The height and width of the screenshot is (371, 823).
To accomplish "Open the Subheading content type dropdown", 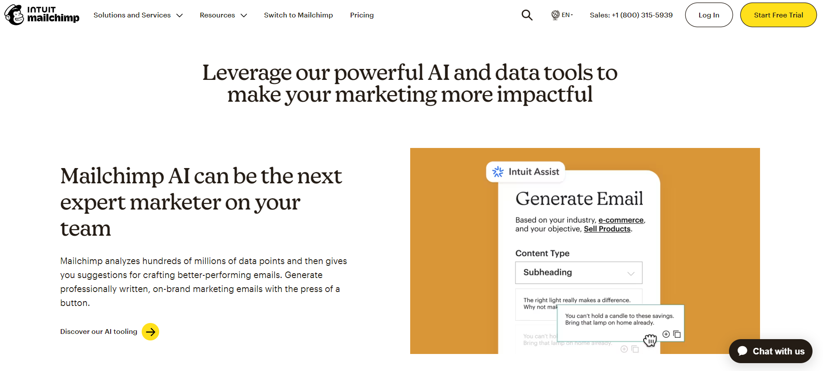I will [x=579, y=273].
